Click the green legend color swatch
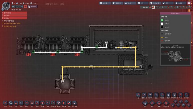Screen dimensions: 193x109 pos(162,20)
